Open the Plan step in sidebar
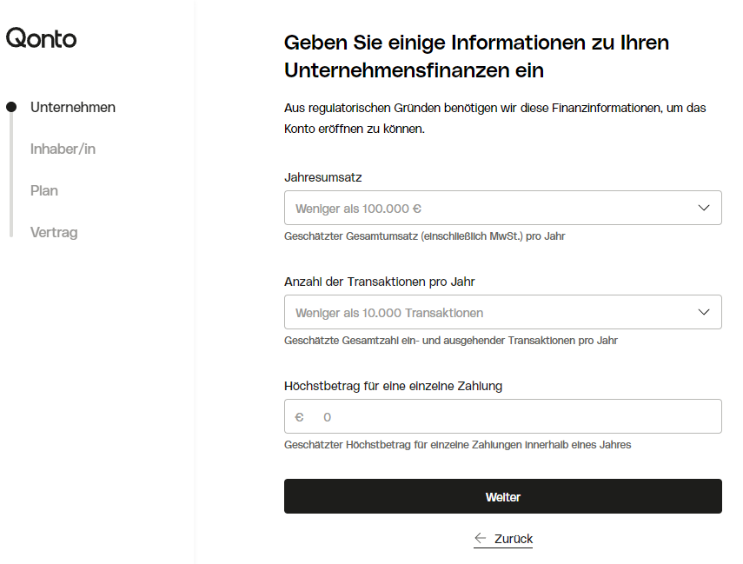Image resolution: width=743 pixels, height=564 pixels. point(44,190)
